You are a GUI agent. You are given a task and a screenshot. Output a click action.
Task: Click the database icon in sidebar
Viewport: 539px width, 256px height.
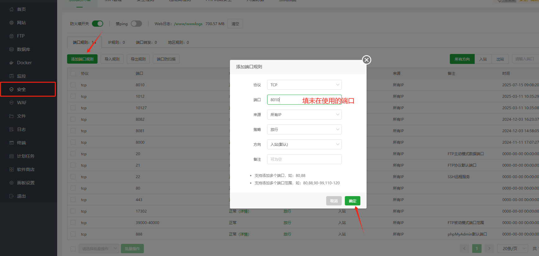click(x=11, y=49)
